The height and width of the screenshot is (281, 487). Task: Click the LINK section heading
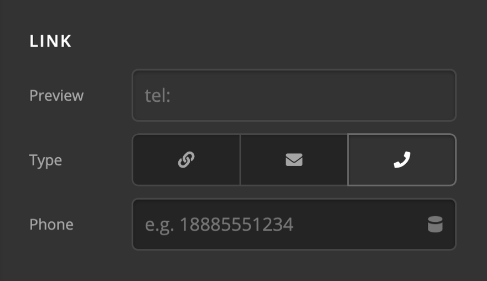[51, 41]
